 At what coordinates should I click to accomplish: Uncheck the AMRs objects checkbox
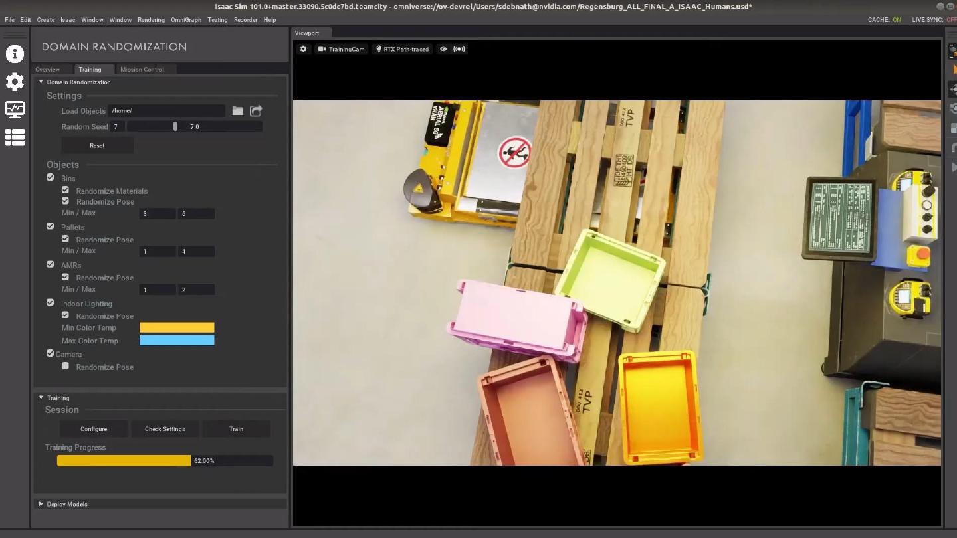tap(50, 264)
